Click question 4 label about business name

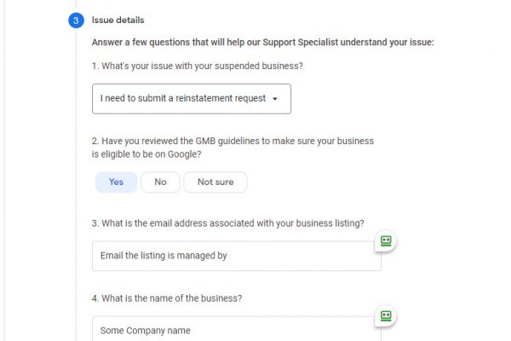(x=167, y=298)
